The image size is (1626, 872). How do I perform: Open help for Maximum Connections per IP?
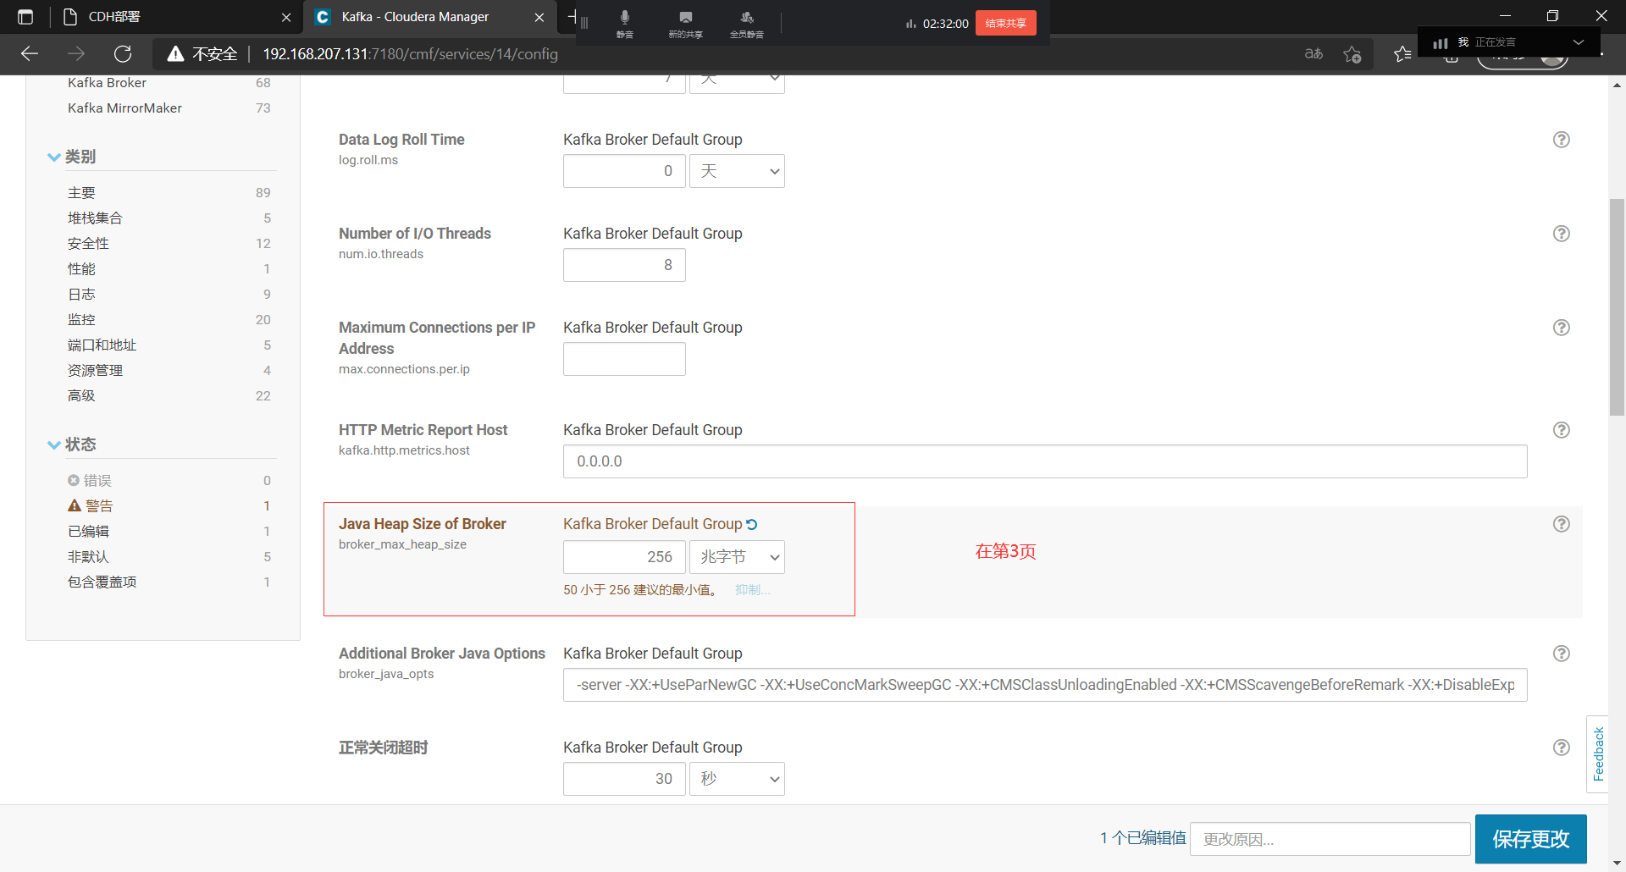tap(1562, 328)
